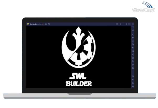Open BlueStacks settings gear in sidebar
158x108 pixels.
click(x=133, y=76)
